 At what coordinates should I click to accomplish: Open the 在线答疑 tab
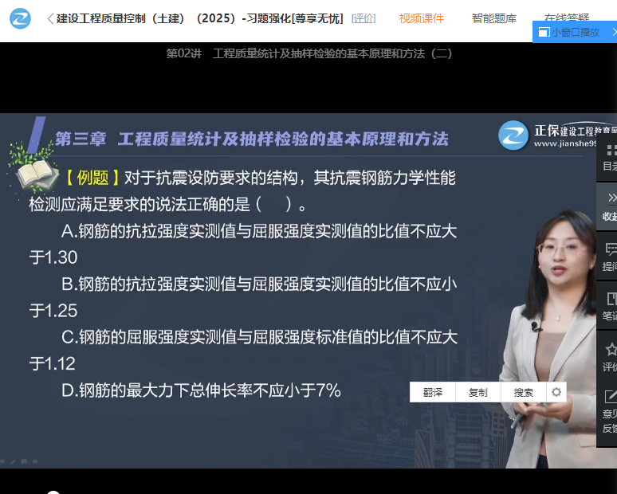click(x=567, y=18)
